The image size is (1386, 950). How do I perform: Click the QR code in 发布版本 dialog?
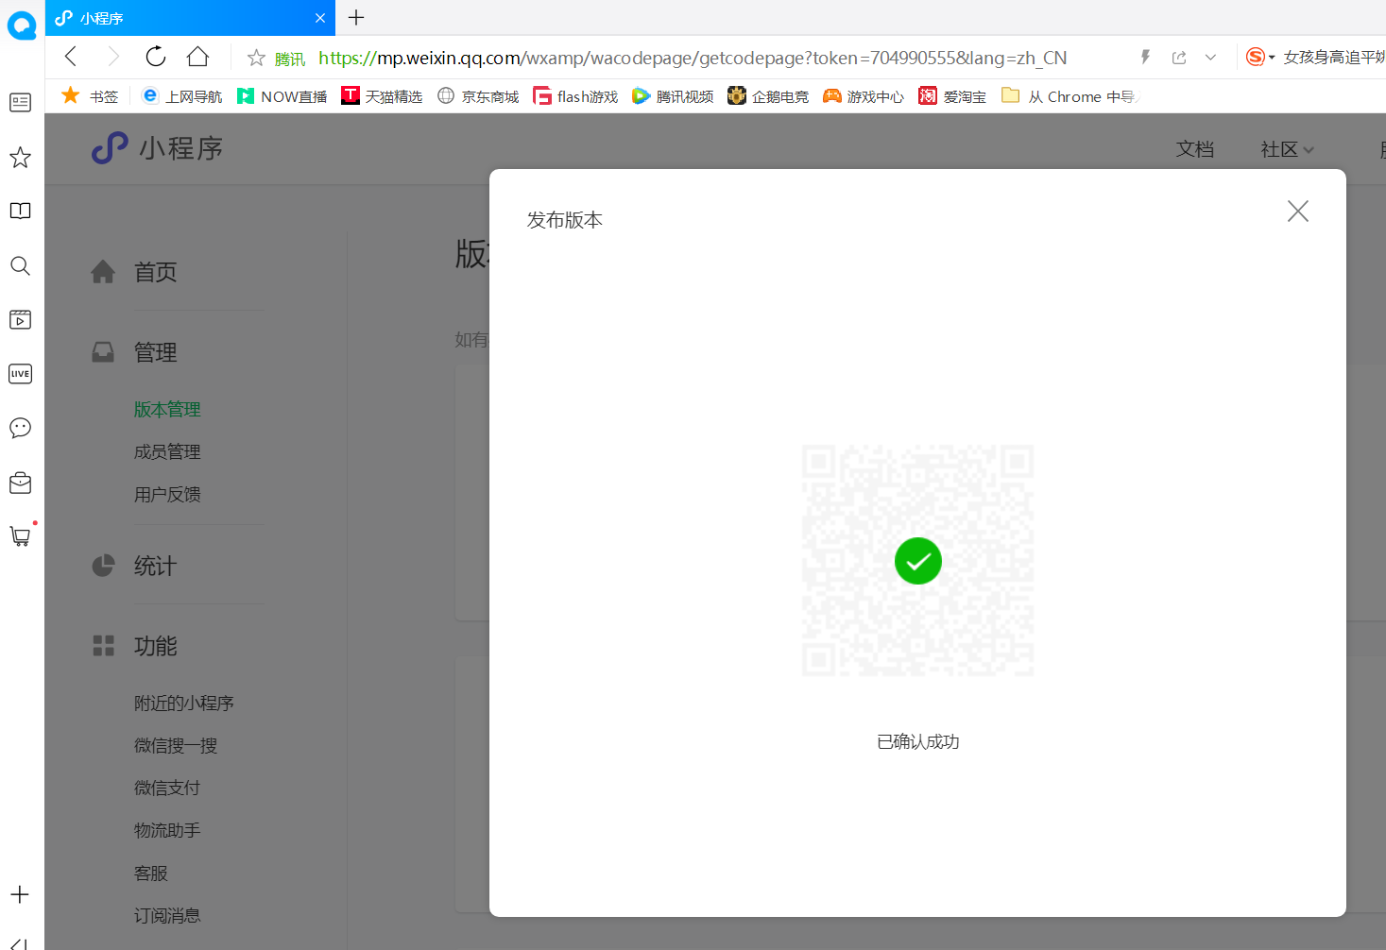pos(917,560)
